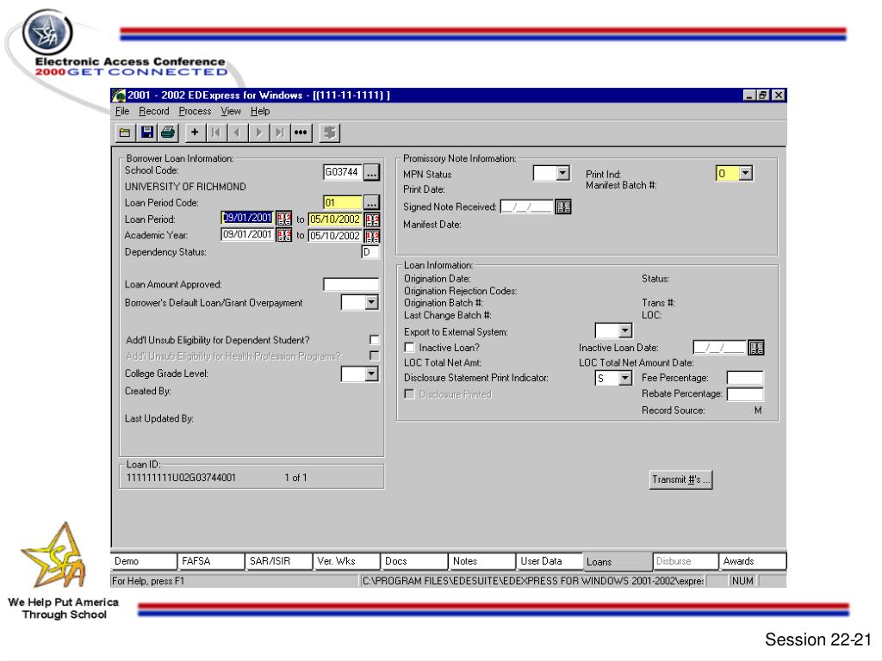Check Add'l Unsub Eligibility for Dependent Student
The width and height of the screenshot is (882, 661).
(373, 340)
